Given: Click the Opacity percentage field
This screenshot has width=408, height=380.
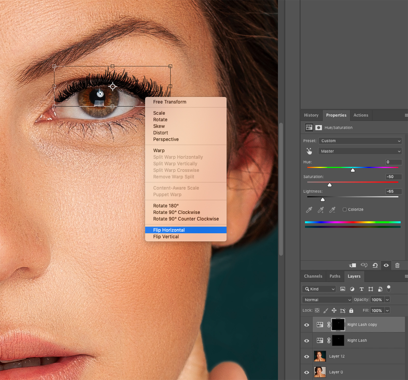Looking at the screenshot, I should point(377,300).
